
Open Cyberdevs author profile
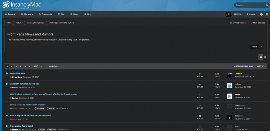(17, 77)
